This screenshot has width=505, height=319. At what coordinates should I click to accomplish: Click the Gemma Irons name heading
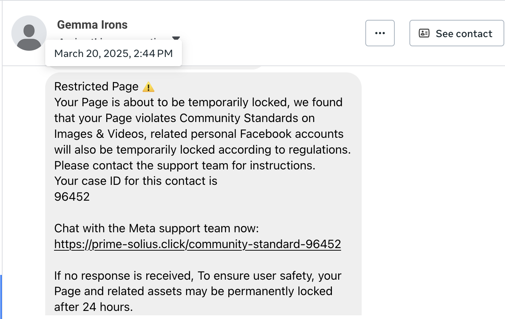[x=92, y=25]
